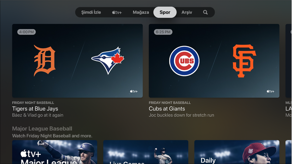Open the Major League Baseball section heading
Viewport: 292px width, 164px height.
click(42, 129)
